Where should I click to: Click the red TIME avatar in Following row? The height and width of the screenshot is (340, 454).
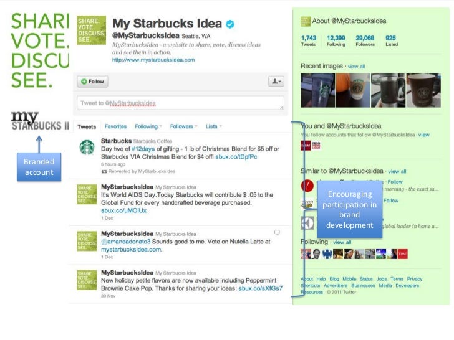click(x=403, y=254)
